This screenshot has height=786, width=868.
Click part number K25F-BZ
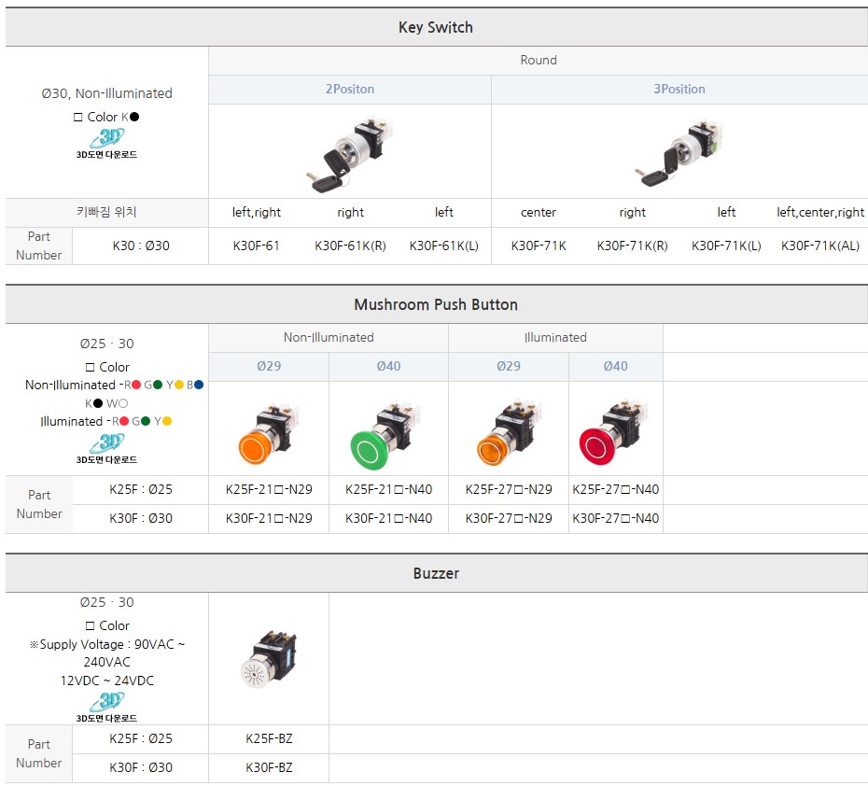(269, 738)
